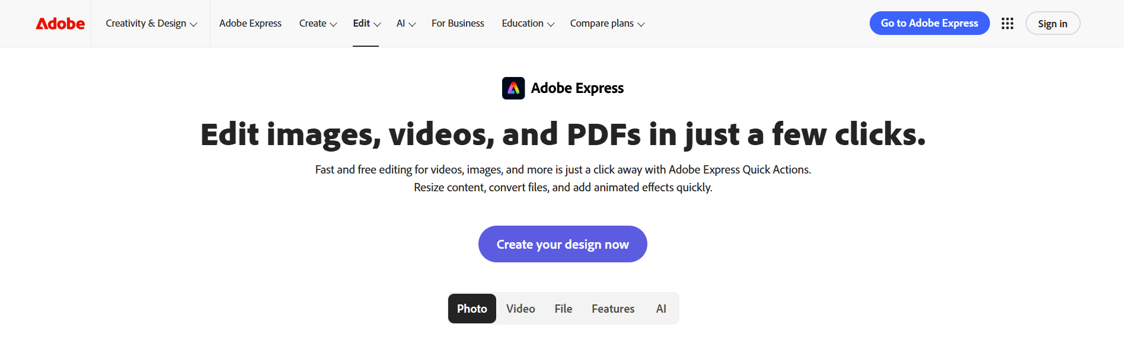This screenshot has width=1124, height=350.
Task: Open the Edit dropdown menu
Action: tap(366, 23)
